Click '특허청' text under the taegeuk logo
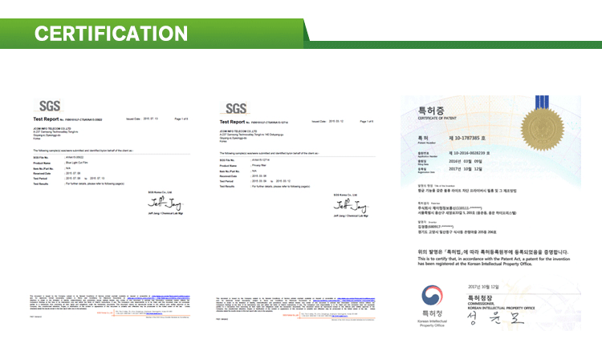Screen dimensions: 602x363 coord(433,313)
